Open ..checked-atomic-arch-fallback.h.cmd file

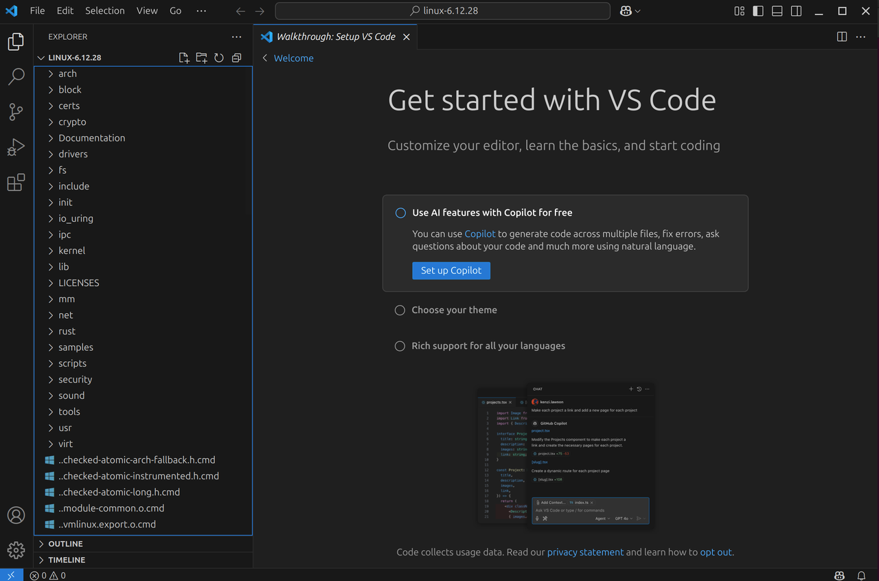point(143,459)
